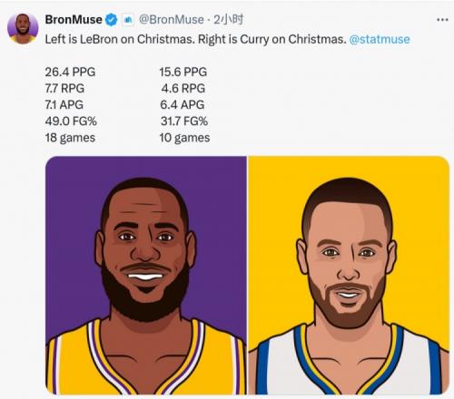Click the 26.4 PPG stat line
The image size is (454, 399).
click(x=70, y=72)
